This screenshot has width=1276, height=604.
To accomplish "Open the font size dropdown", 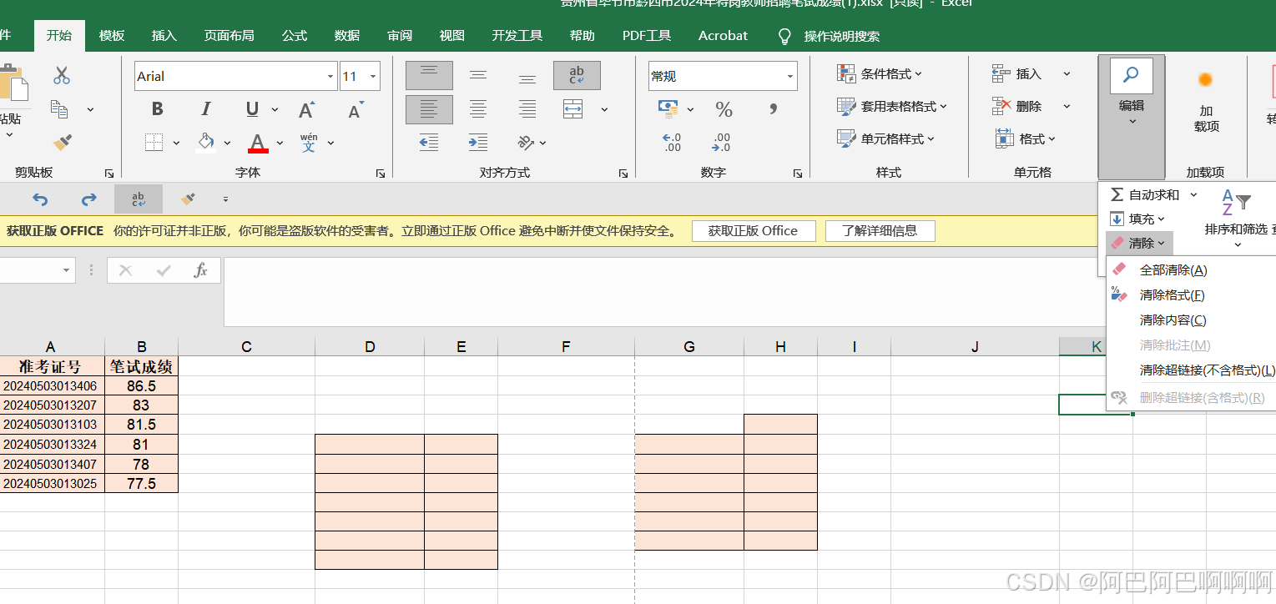I will point(373,75).
